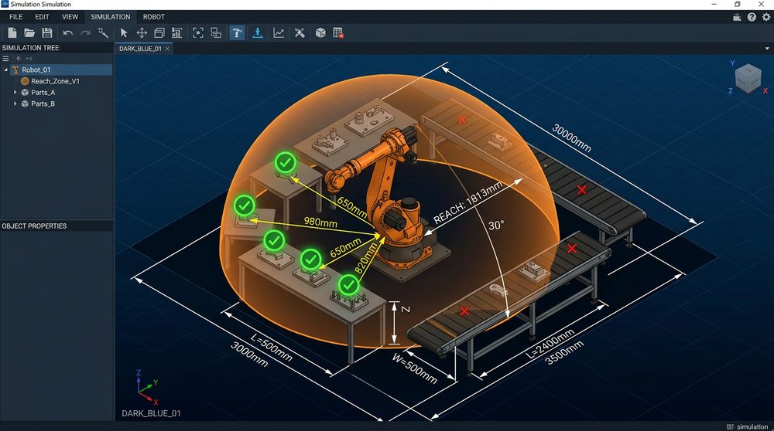Viewport: 774px width, 431px height.
Task: Select Reach_Zone_V1 in simulation tree
Action: click(x=55, y=81)
